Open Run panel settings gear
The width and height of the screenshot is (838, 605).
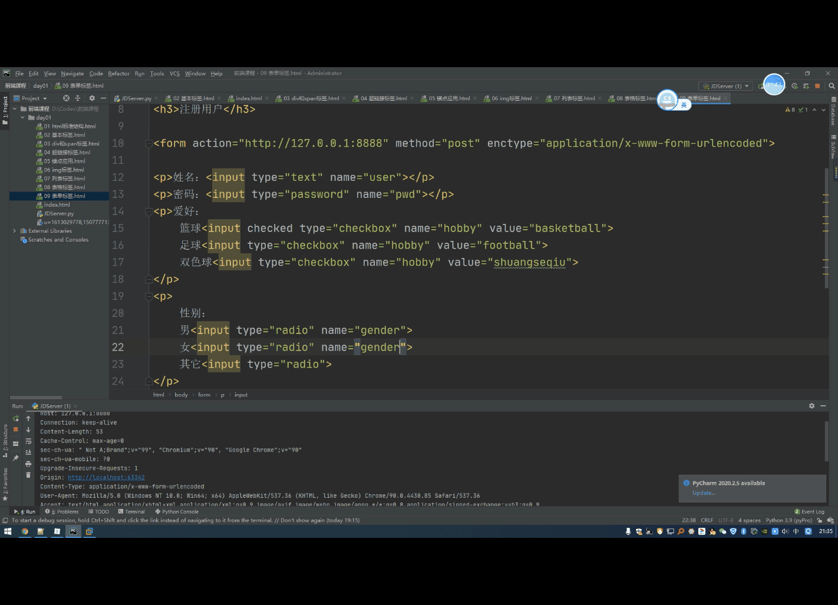coord(811,406)
